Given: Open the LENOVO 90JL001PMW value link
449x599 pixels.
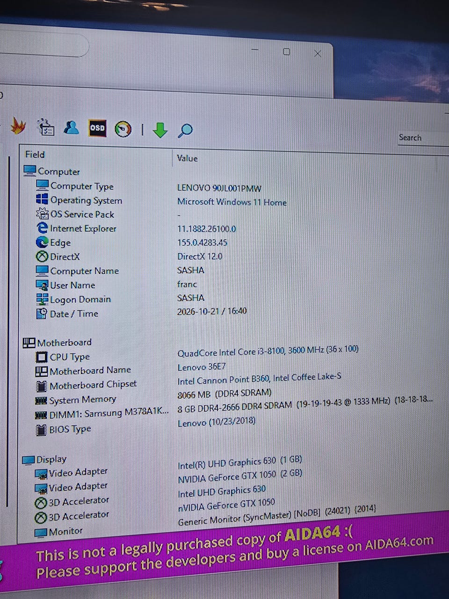Looking at the screenshot, I should [219, 188].
